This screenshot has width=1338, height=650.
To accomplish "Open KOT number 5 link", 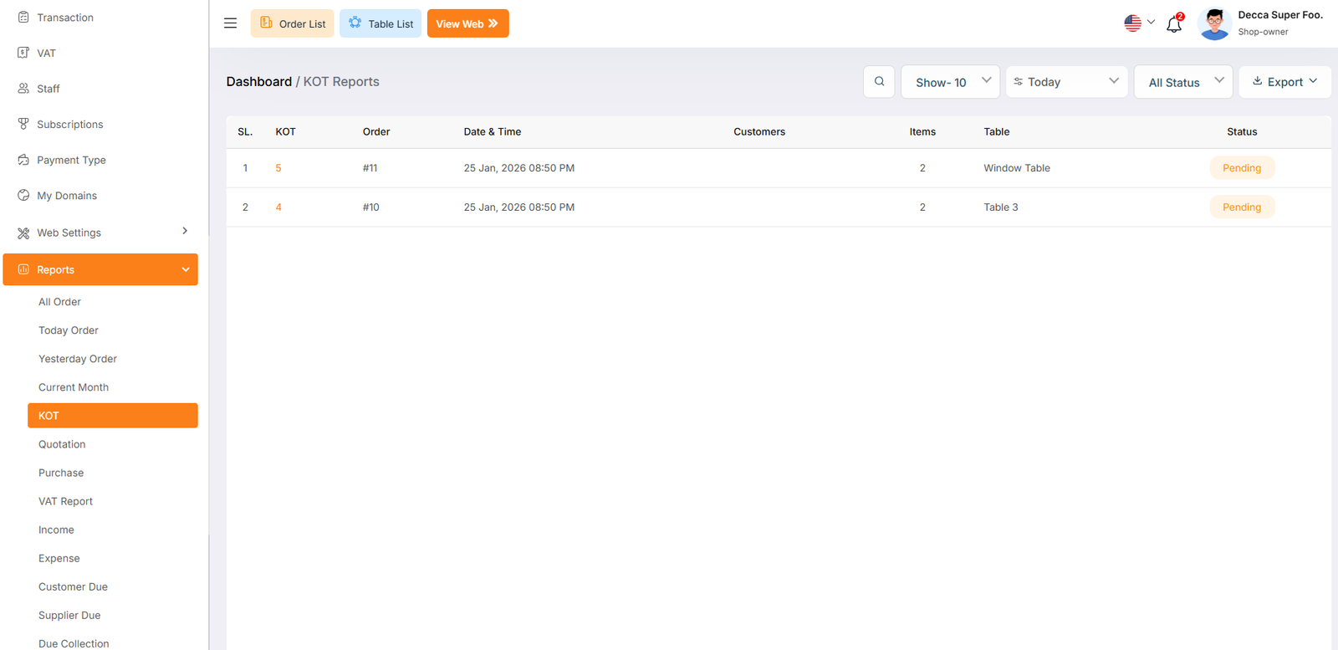I will (278, 168).
